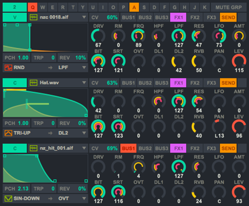Click the RND LFO shape icon
Screen dimensions: 249x206
[x=8, y=68]
